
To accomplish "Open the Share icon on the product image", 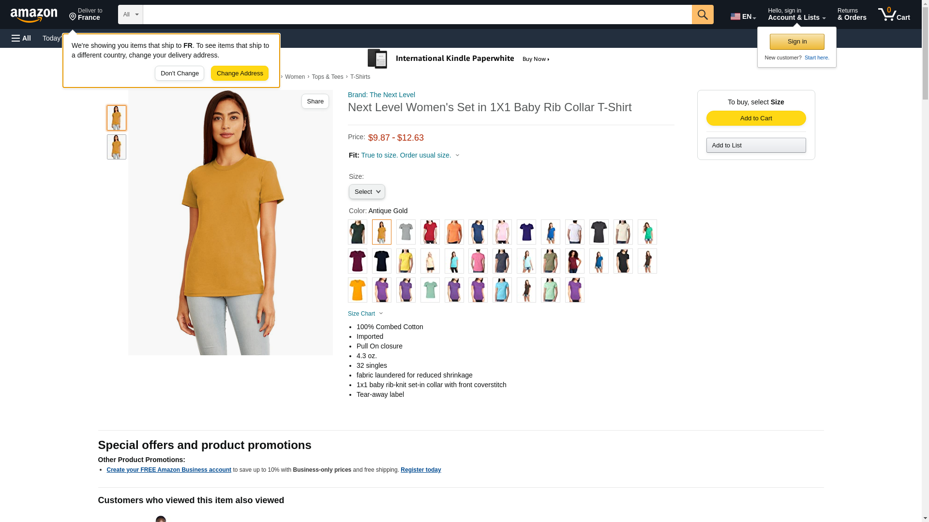I will point(315,101).
